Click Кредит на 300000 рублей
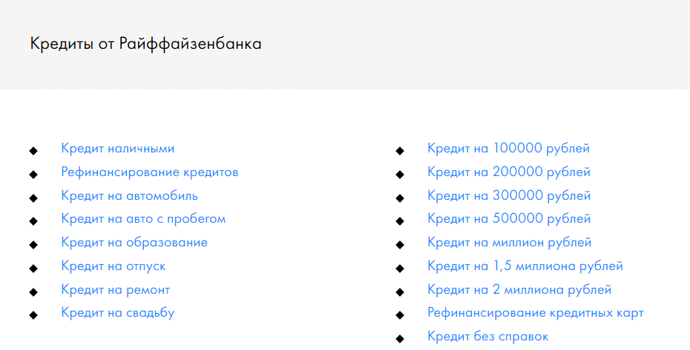The image size is (690, 350). [x=509, y=196]
